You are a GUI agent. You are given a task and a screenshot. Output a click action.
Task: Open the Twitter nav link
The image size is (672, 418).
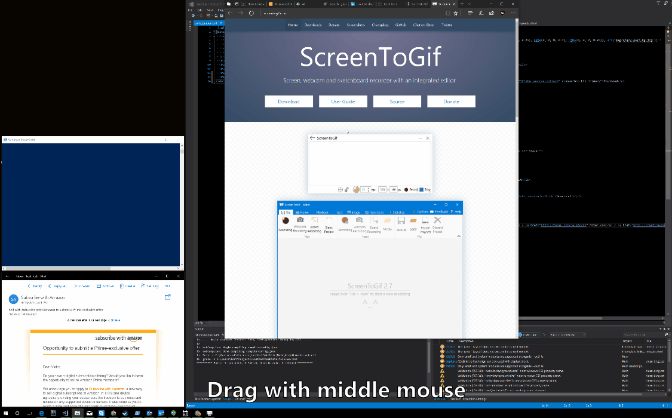click(x=447, y=25)
